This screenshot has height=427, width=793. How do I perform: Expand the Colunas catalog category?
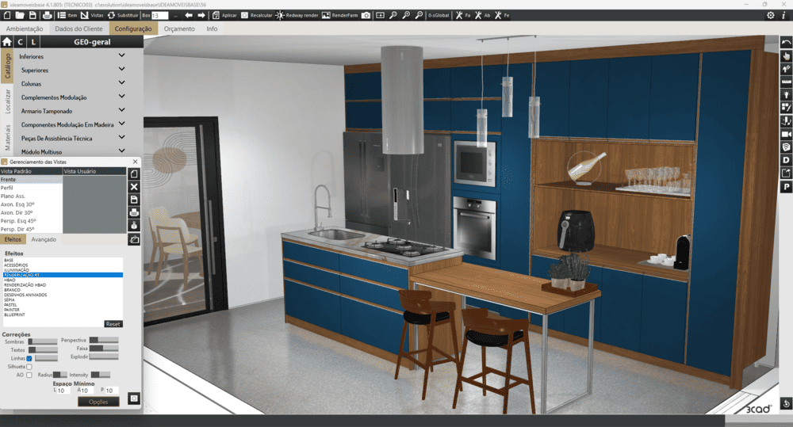121,83
